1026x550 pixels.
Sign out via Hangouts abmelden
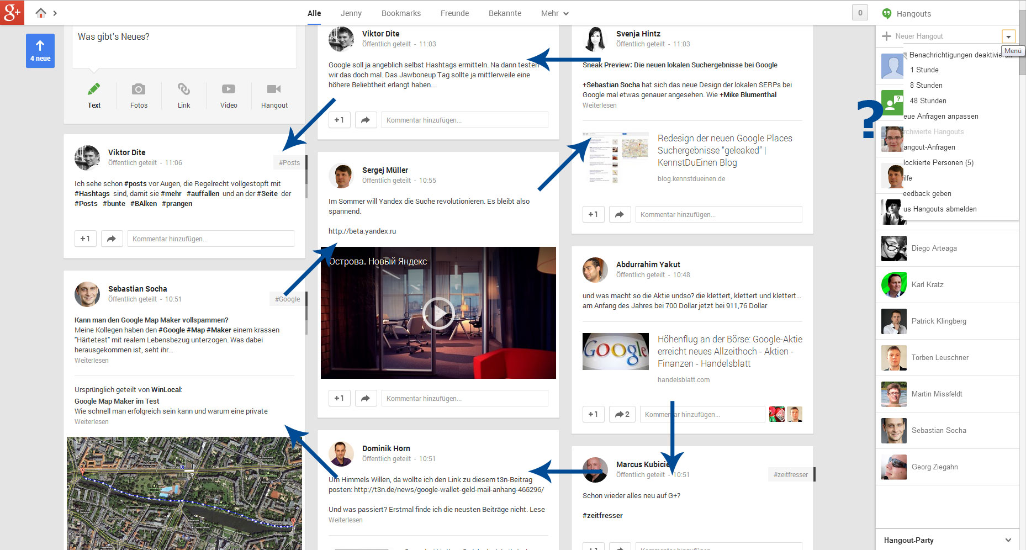[x=940, y=209]
